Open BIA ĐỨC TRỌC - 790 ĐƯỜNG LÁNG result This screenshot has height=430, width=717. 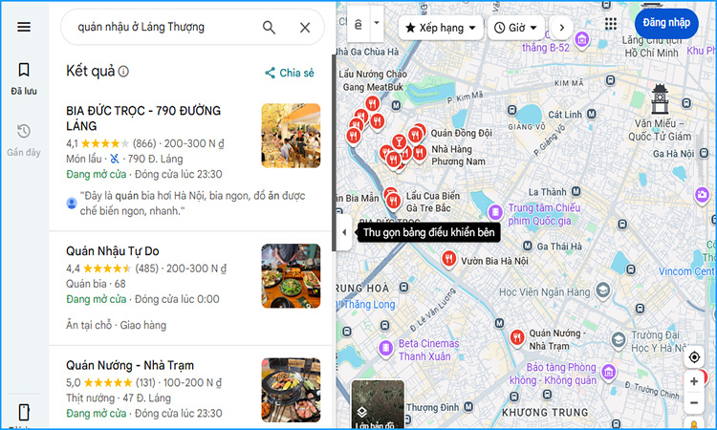point(143,118)
